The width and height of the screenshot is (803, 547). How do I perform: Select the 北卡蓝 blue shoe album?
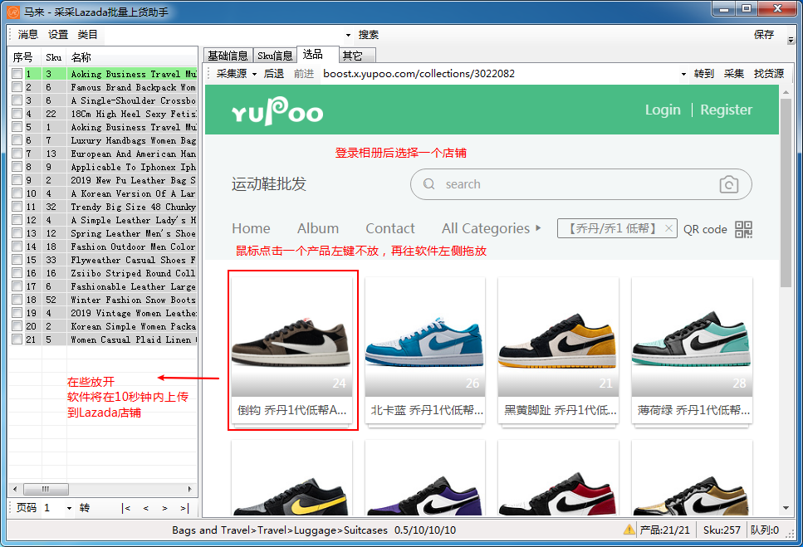point(425,350)
